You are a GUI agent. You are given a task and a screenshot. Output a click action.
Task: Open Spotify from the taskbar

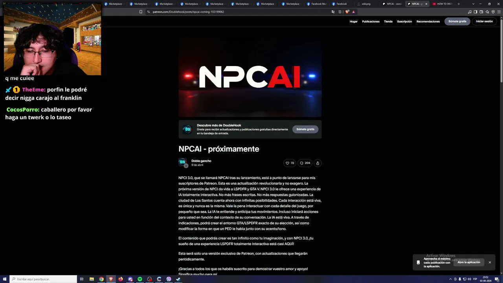tap(140, 279)
